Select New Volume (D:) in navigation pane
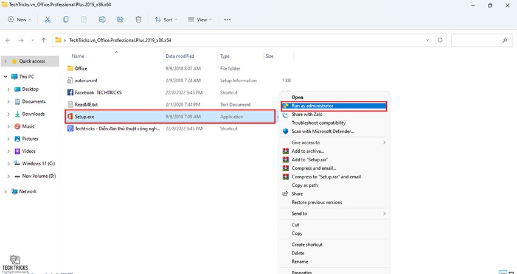 point(39,176)
